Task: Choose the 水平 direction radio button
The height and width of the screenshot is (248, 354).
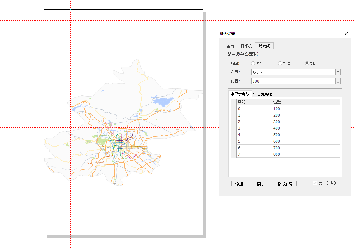Action: tap(253, 63)
